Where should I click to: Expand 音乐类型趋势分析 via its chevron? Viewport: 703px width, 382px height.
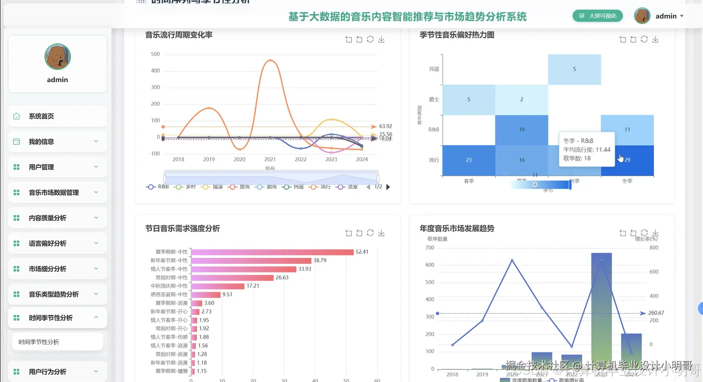point(96,294)
